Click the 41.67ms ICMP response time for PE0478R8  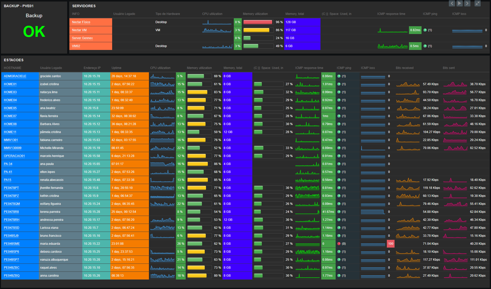[328, 212]
